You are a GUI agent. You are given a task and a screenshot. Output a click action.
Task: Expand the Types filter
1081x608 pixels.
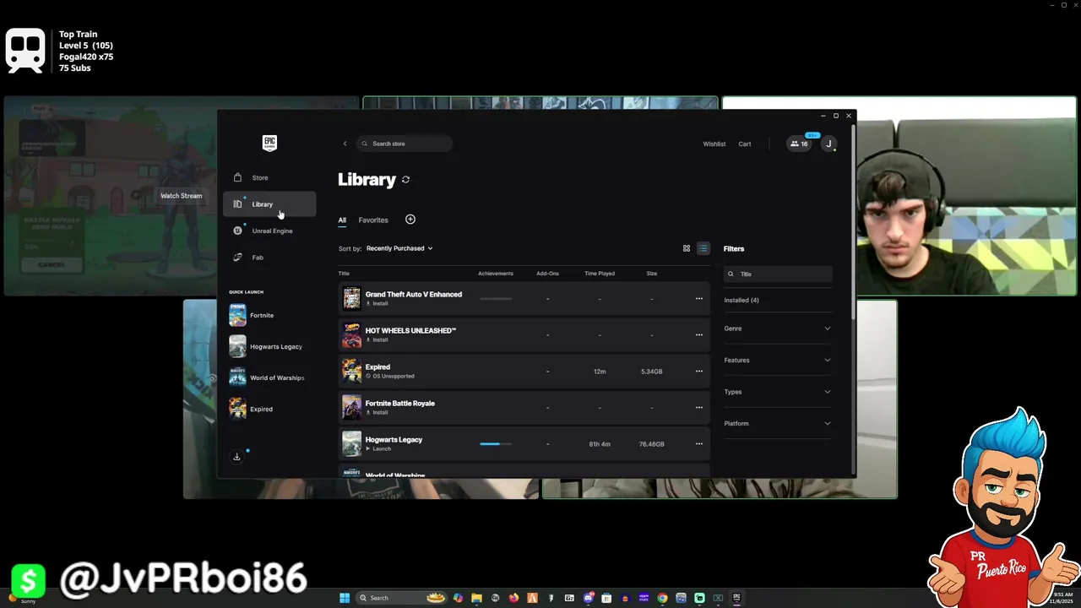point(777,392)
